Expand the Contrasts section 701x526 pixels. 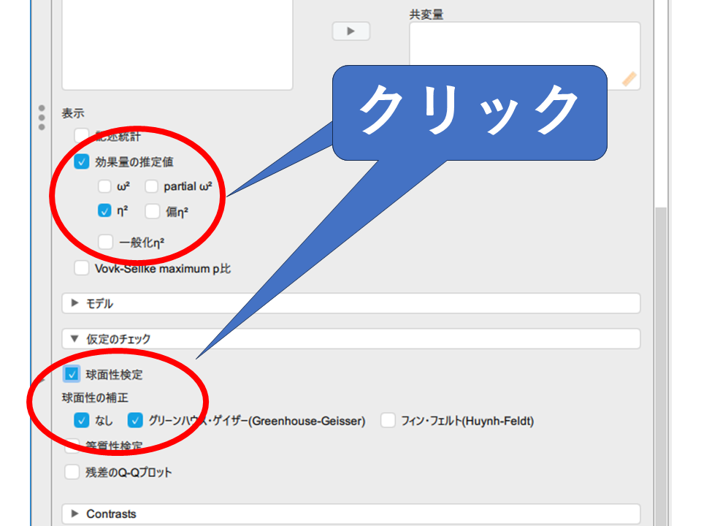[75, 514]
